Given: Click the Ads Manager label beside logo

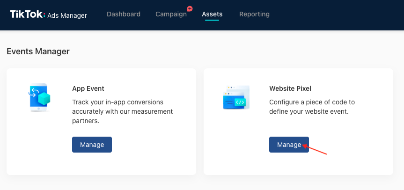Looking at the screenshot, I should [67, 15].
